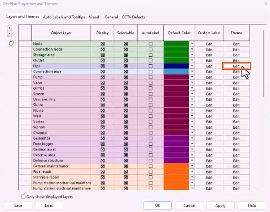Viewport: 270px width, 212px height.
Task: Click Theme Edit for Pipe layer
Action: pos(236,66)
